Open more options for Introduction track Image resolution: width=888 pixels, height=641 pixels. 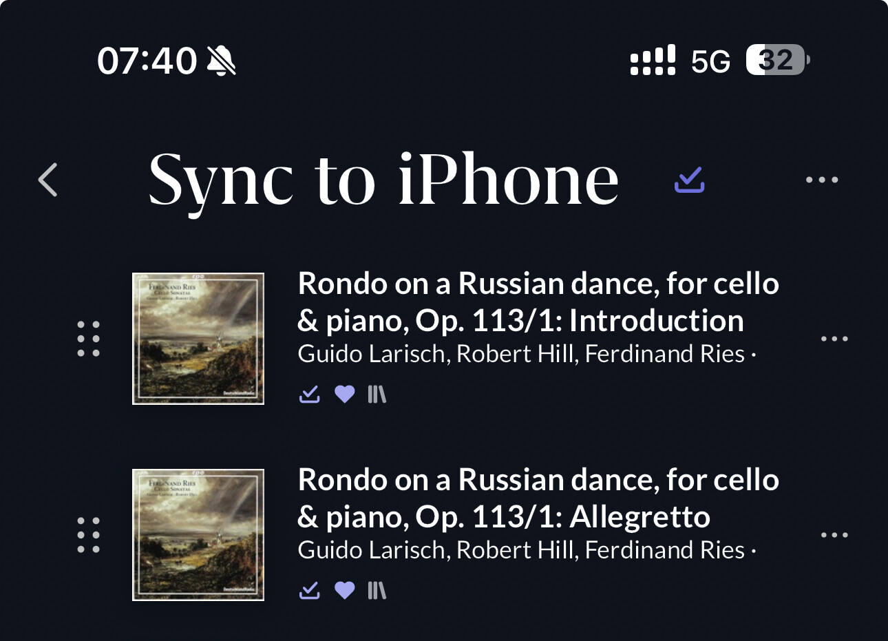point(834,338)
